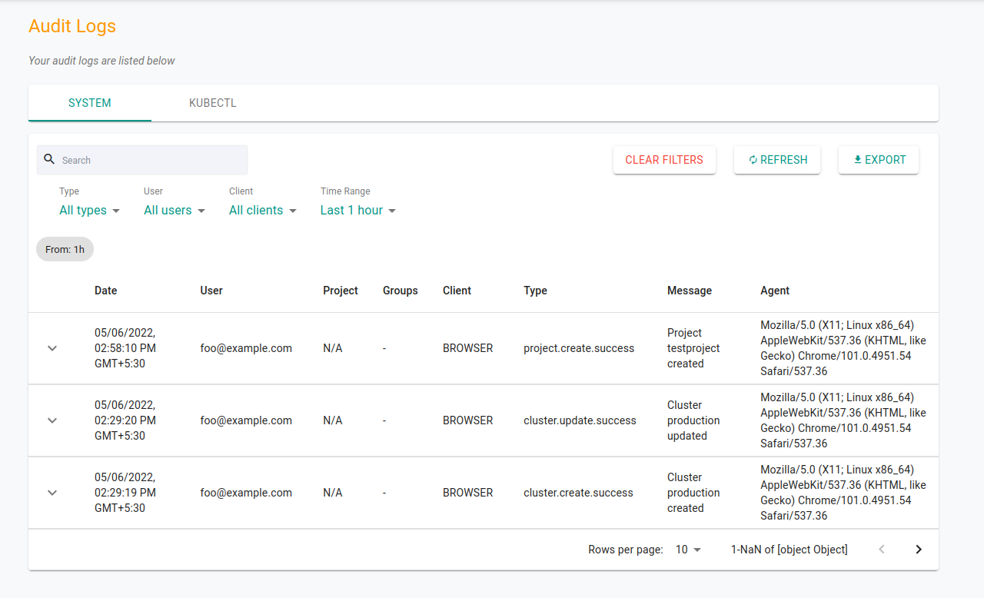Click cluster.update.success type text
Viewport: 984px width, 598px height.
pyautogui.click(x=580, y=420)
